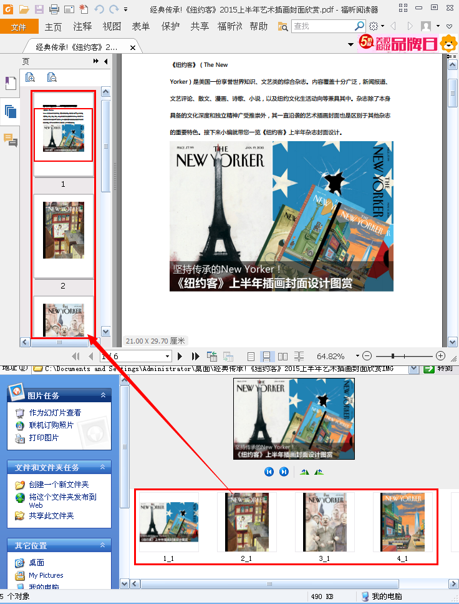Select single page view mode icon
This screenshot has height=604, width=459.
tap(251, 356)
